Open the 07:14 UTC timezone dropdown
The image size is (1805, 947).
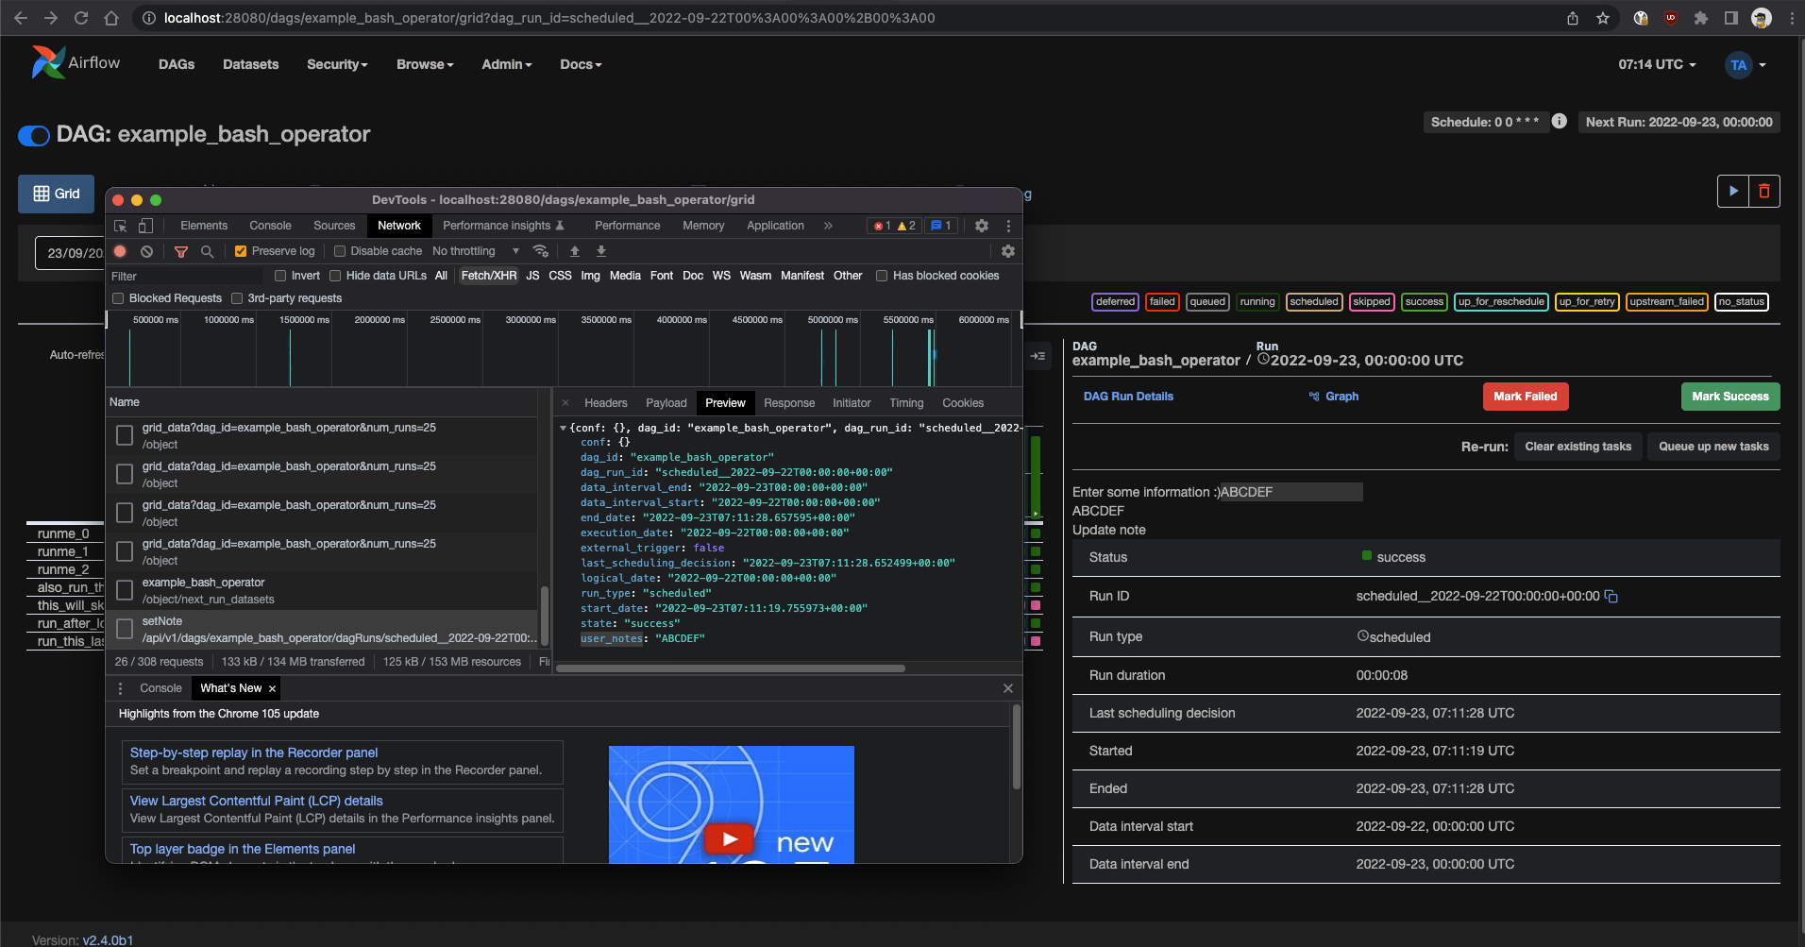tap(1657, 64)
